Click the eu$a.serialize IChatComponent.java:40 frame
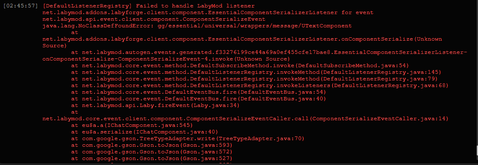478x165 pixels. (x=145, y=132)
